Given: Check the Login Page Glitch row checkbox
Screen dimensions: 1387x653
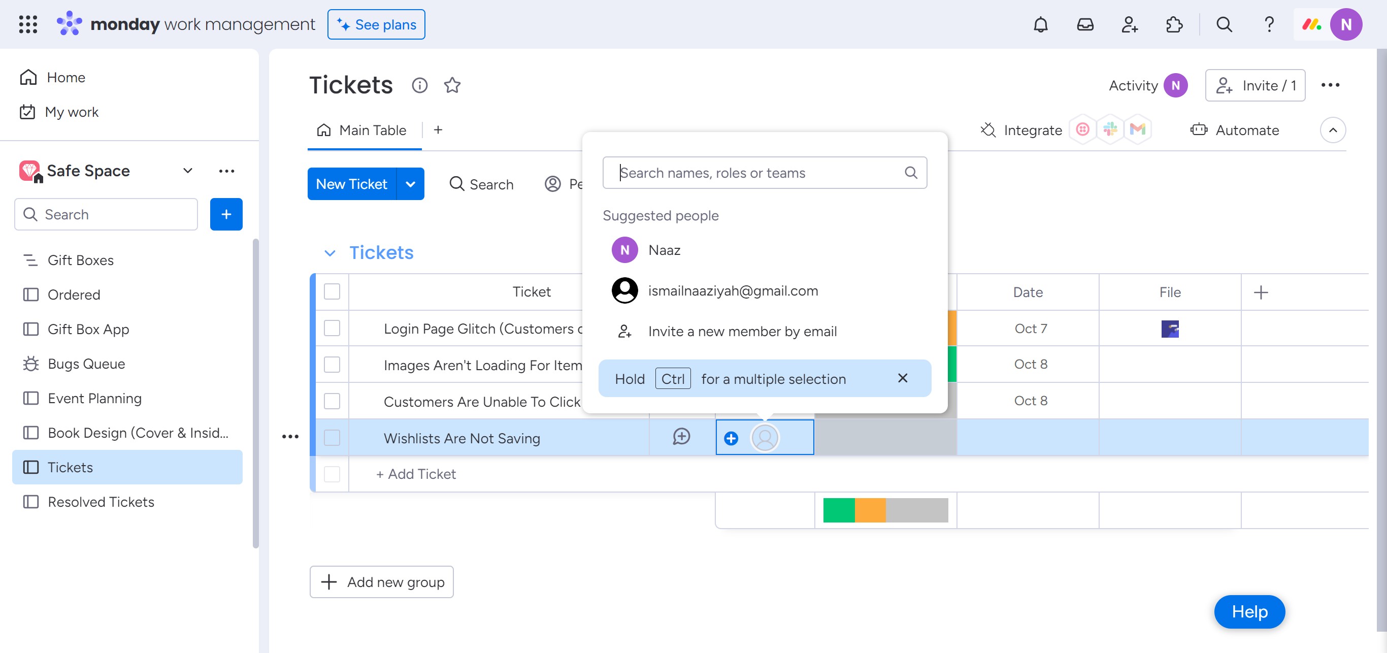Looking at the screenshot, I should pos(332,328).
